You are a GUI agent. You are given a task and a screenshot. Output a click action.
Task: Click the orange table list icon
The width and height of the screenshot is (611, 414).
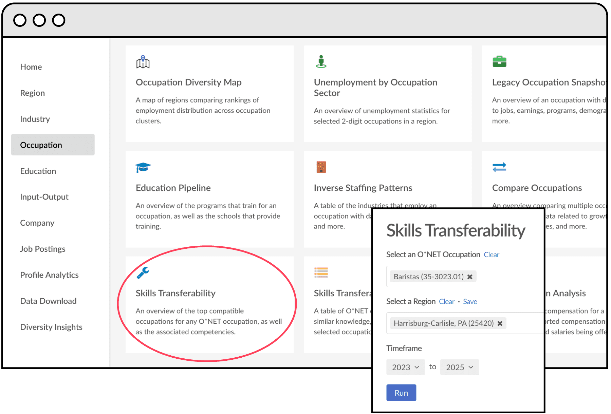pos(321,273)
